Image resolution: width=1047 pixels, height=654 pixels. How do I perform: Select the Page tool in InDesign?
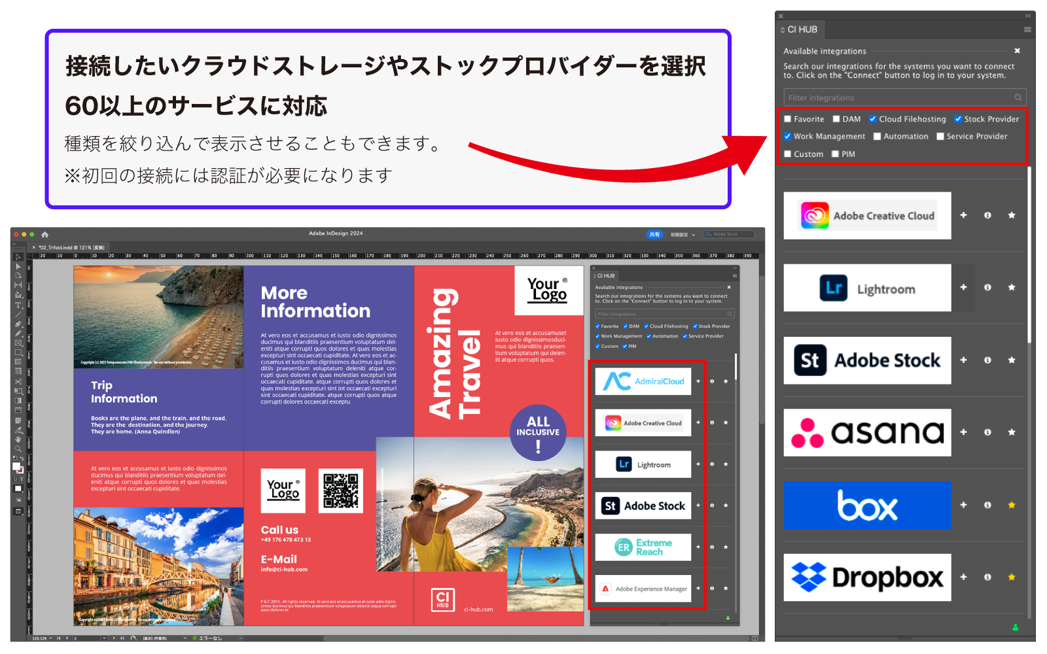coord(18,275)
